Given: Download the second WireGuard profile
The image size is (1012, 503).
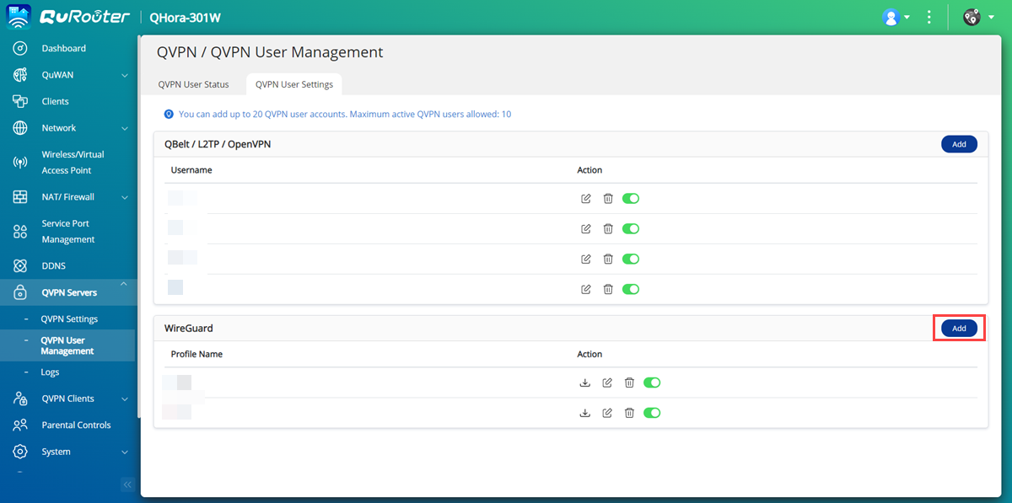Looking at the screenshot, I should pos(585,413).
